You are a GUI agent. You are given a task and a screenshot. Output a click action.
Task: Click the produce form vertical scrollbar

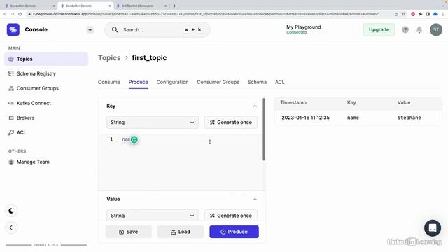(x=264, y=129)
